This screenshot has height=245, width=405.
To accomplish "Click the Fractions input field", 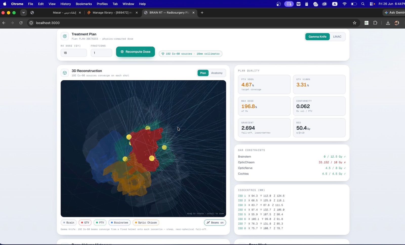I will [x=102, y=53].
